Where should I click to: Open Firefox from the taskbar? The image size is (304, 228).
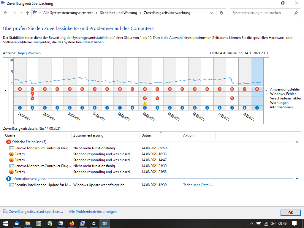(x=72, y=224)
